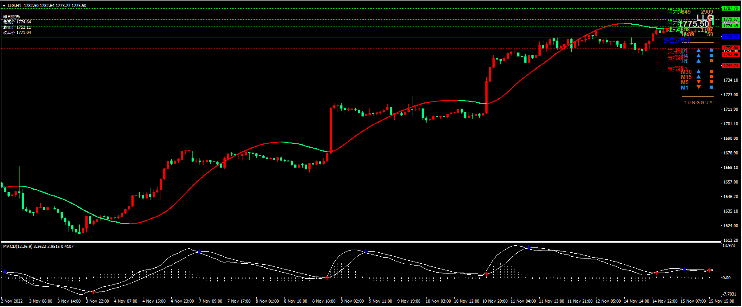Image resolution: width=742 pixels, height=307 pixels.
Task: Click the green 1774.49 price label
Action: point(730,26)
